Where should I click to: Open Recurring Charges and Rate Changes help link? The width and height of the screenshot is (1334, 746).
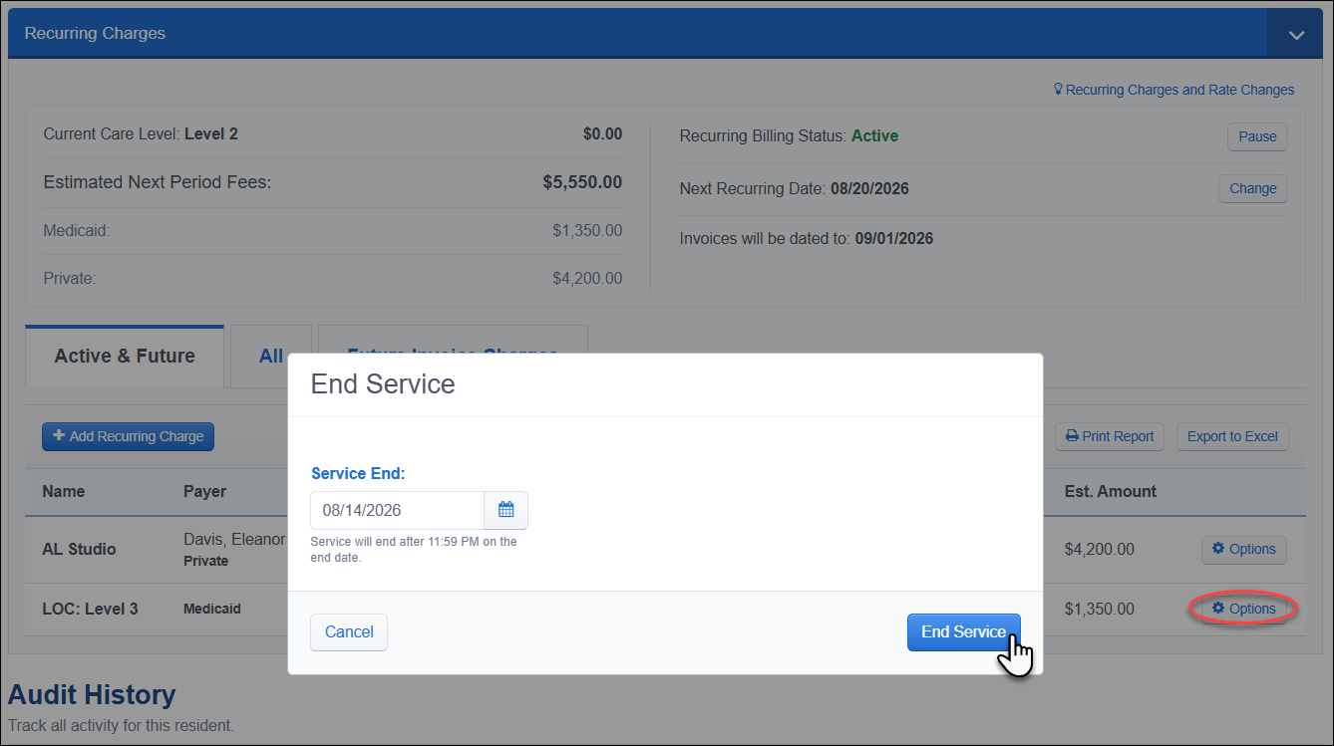tap(1179, 90)
